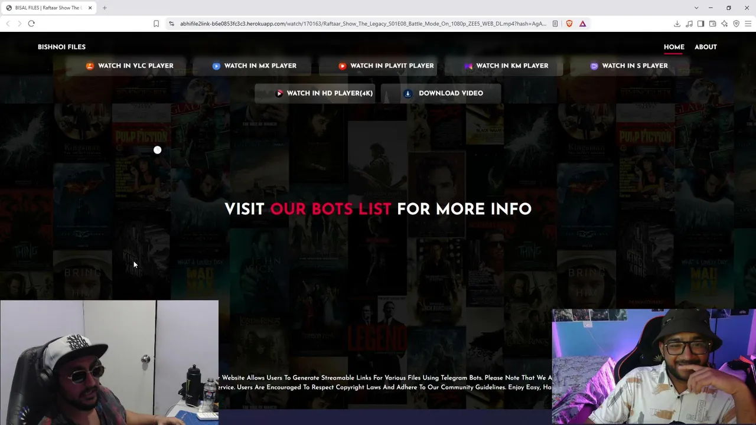Image resolution: width=756 pixels, height=425 pixels.
Task: Open the OUR BOTS LIST link
Action: click(330, 209)
